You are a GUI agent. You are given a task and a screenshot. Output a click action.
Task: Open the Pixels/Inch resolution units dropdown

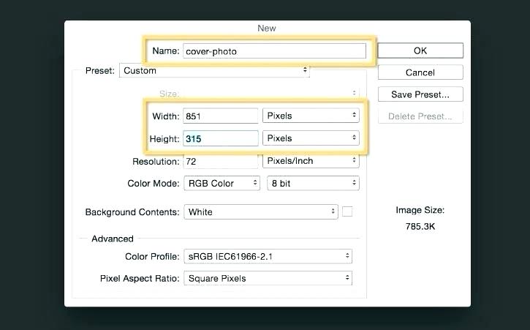311,161
